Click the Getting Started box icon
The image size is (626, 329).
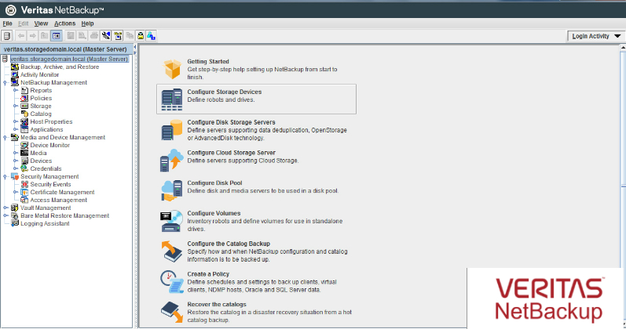pos(171,69)
